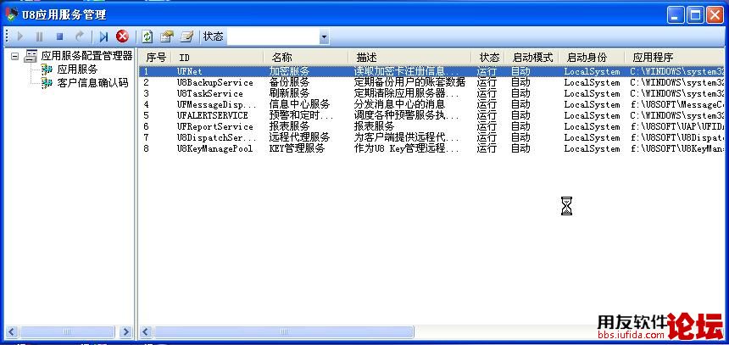
Task: Click the right arrow of tree panel scrollbar
Action: point(125,332)
